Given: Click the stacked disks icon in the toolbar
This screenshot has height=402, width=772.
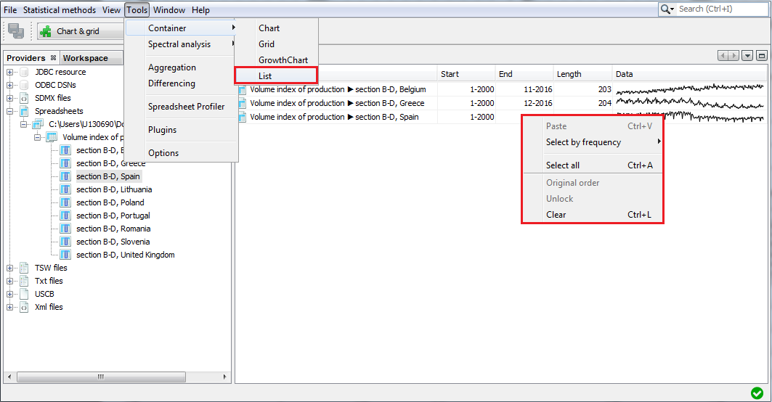Looking at the screenshot, I should pos(16,31).
